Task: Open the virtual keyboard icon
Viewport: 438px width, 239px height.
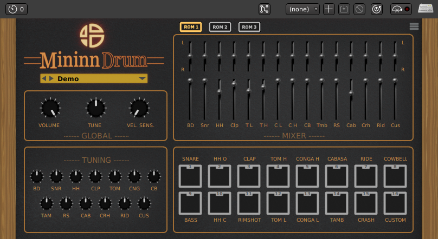Action: click(x=426, y=9)
